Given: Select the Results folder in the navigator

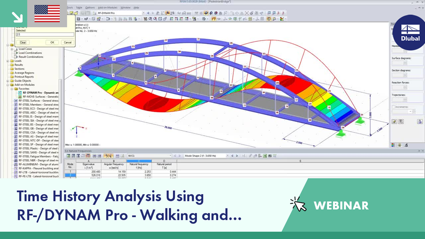Looking at the screenshot, I should 18,65.
